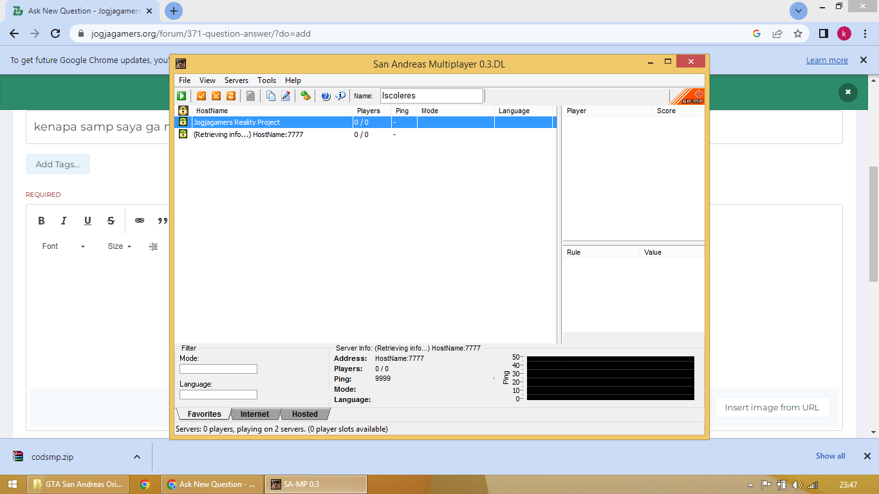Click the Quote icon in editor
Screen dimensions: 879x494
point(162,221)
